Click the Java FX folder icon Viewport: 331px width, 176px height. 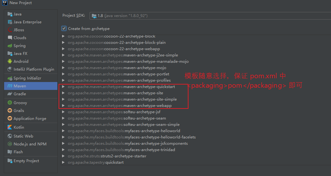point(10,53)
